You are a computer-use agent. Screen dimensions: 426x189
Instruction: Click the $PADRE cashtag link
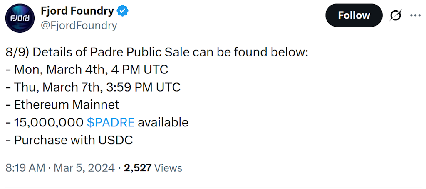pos(111,122)
